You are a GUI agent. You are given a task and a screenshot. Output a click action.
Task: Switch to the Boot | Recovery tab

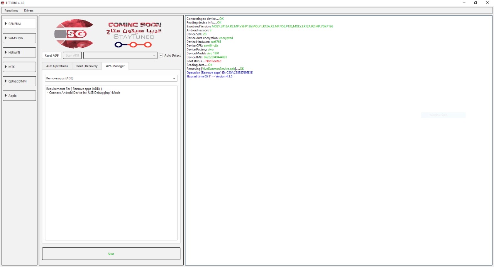coord(87,66)
